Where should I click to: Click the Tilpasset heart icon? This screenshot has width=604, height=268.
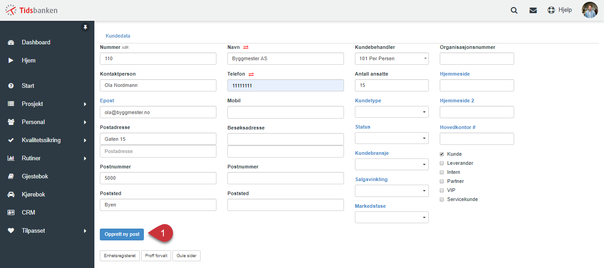11,231
